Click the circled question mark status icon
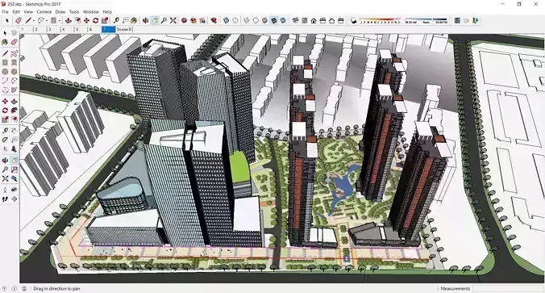The image size is (545, 293). (x=5, y=288)
